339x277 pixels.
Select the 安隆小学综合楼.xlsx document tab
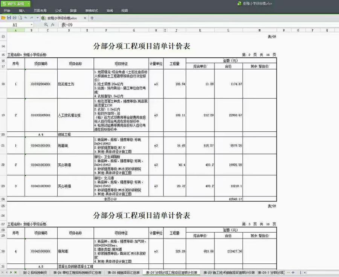pos(62,18)
